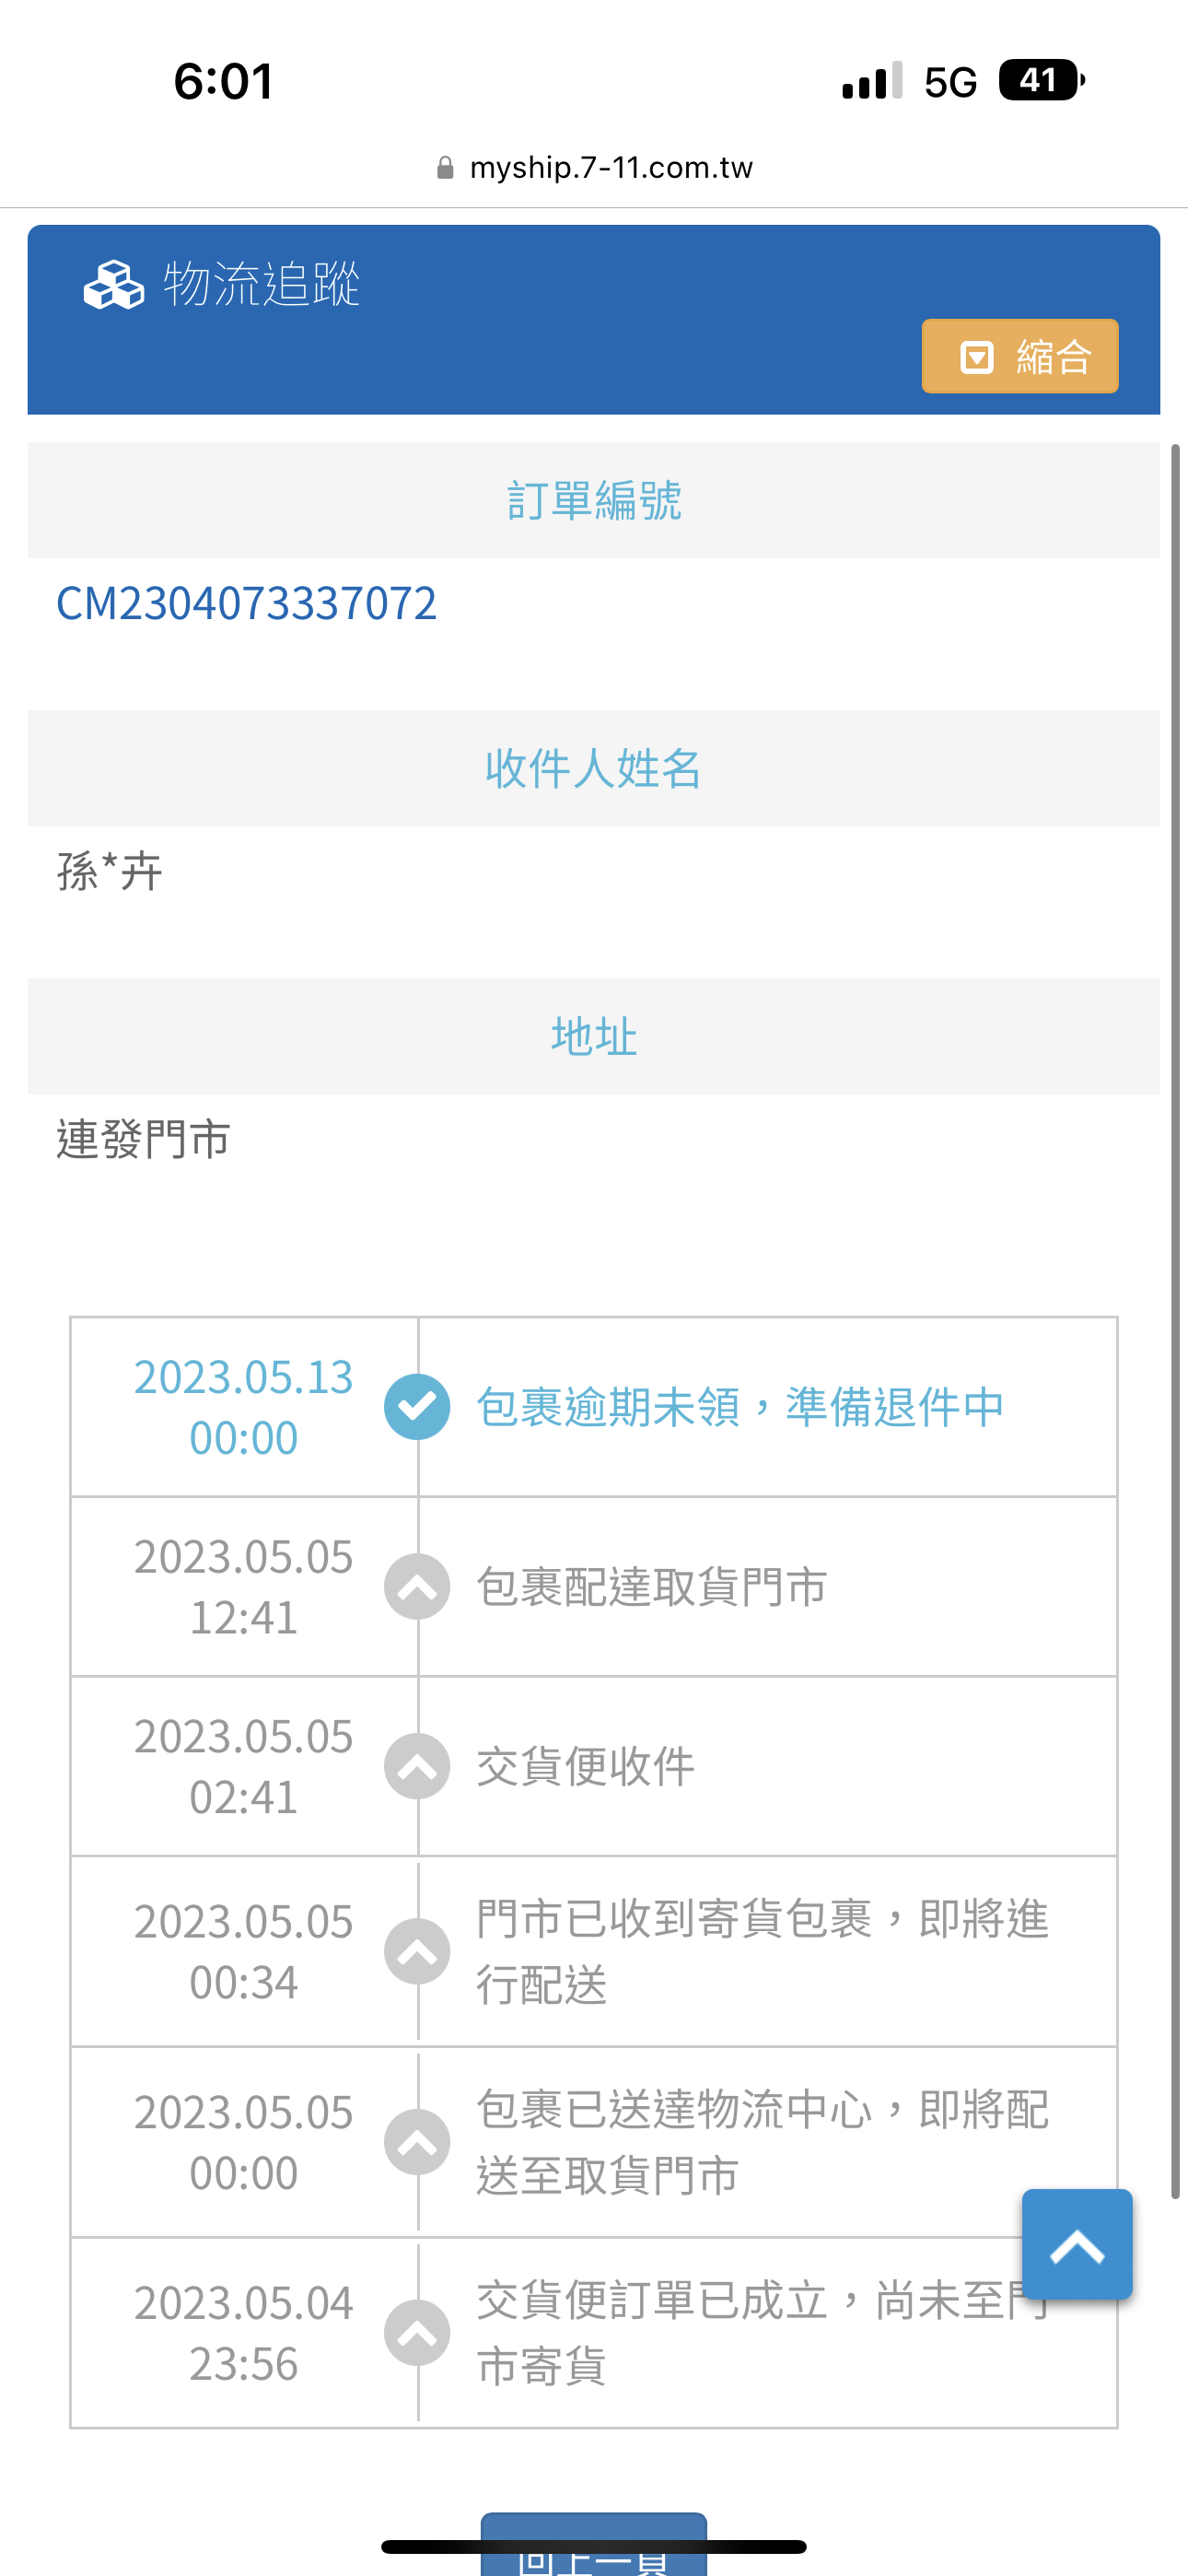Tap the battery indicator in status bar
The image size is (1188, 2576).
click(1041, 80)
